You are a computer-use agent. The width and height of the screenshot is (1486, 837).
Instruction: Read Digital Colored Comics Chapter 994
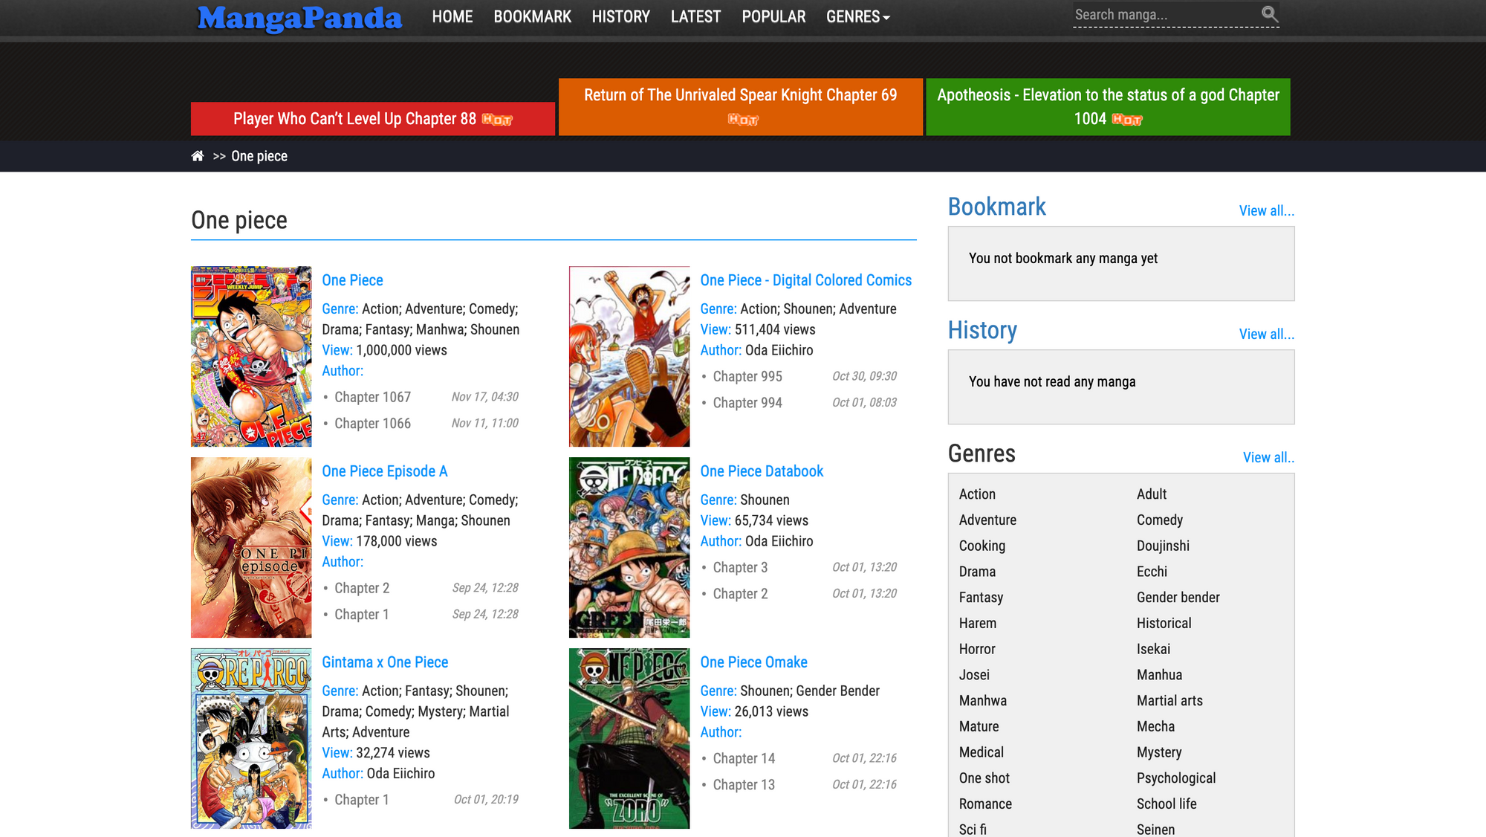[747, 402]
